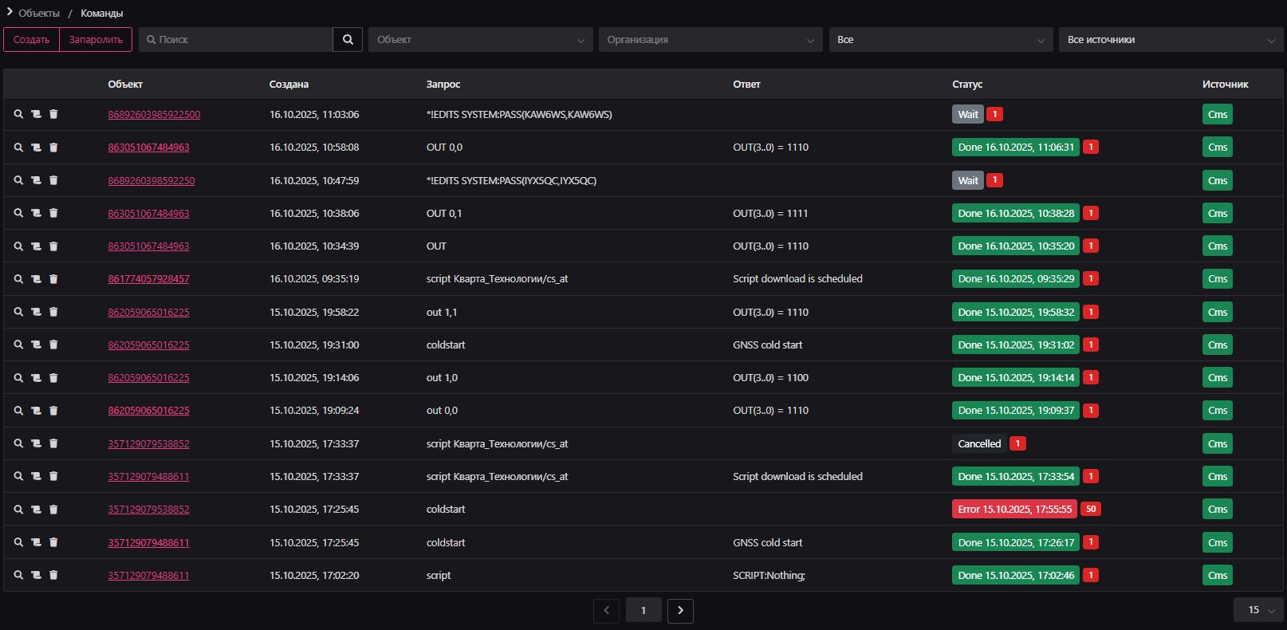Viewport: 1287px width, 630px height.
Task: Click the Создать button
Action: [31, 39]
